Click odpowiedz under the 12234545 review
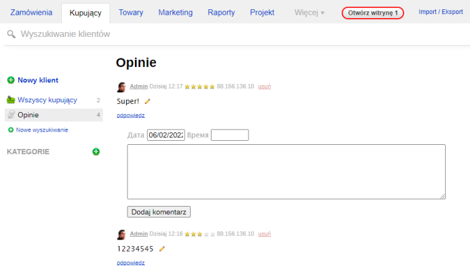 click(x=130, y=262)
